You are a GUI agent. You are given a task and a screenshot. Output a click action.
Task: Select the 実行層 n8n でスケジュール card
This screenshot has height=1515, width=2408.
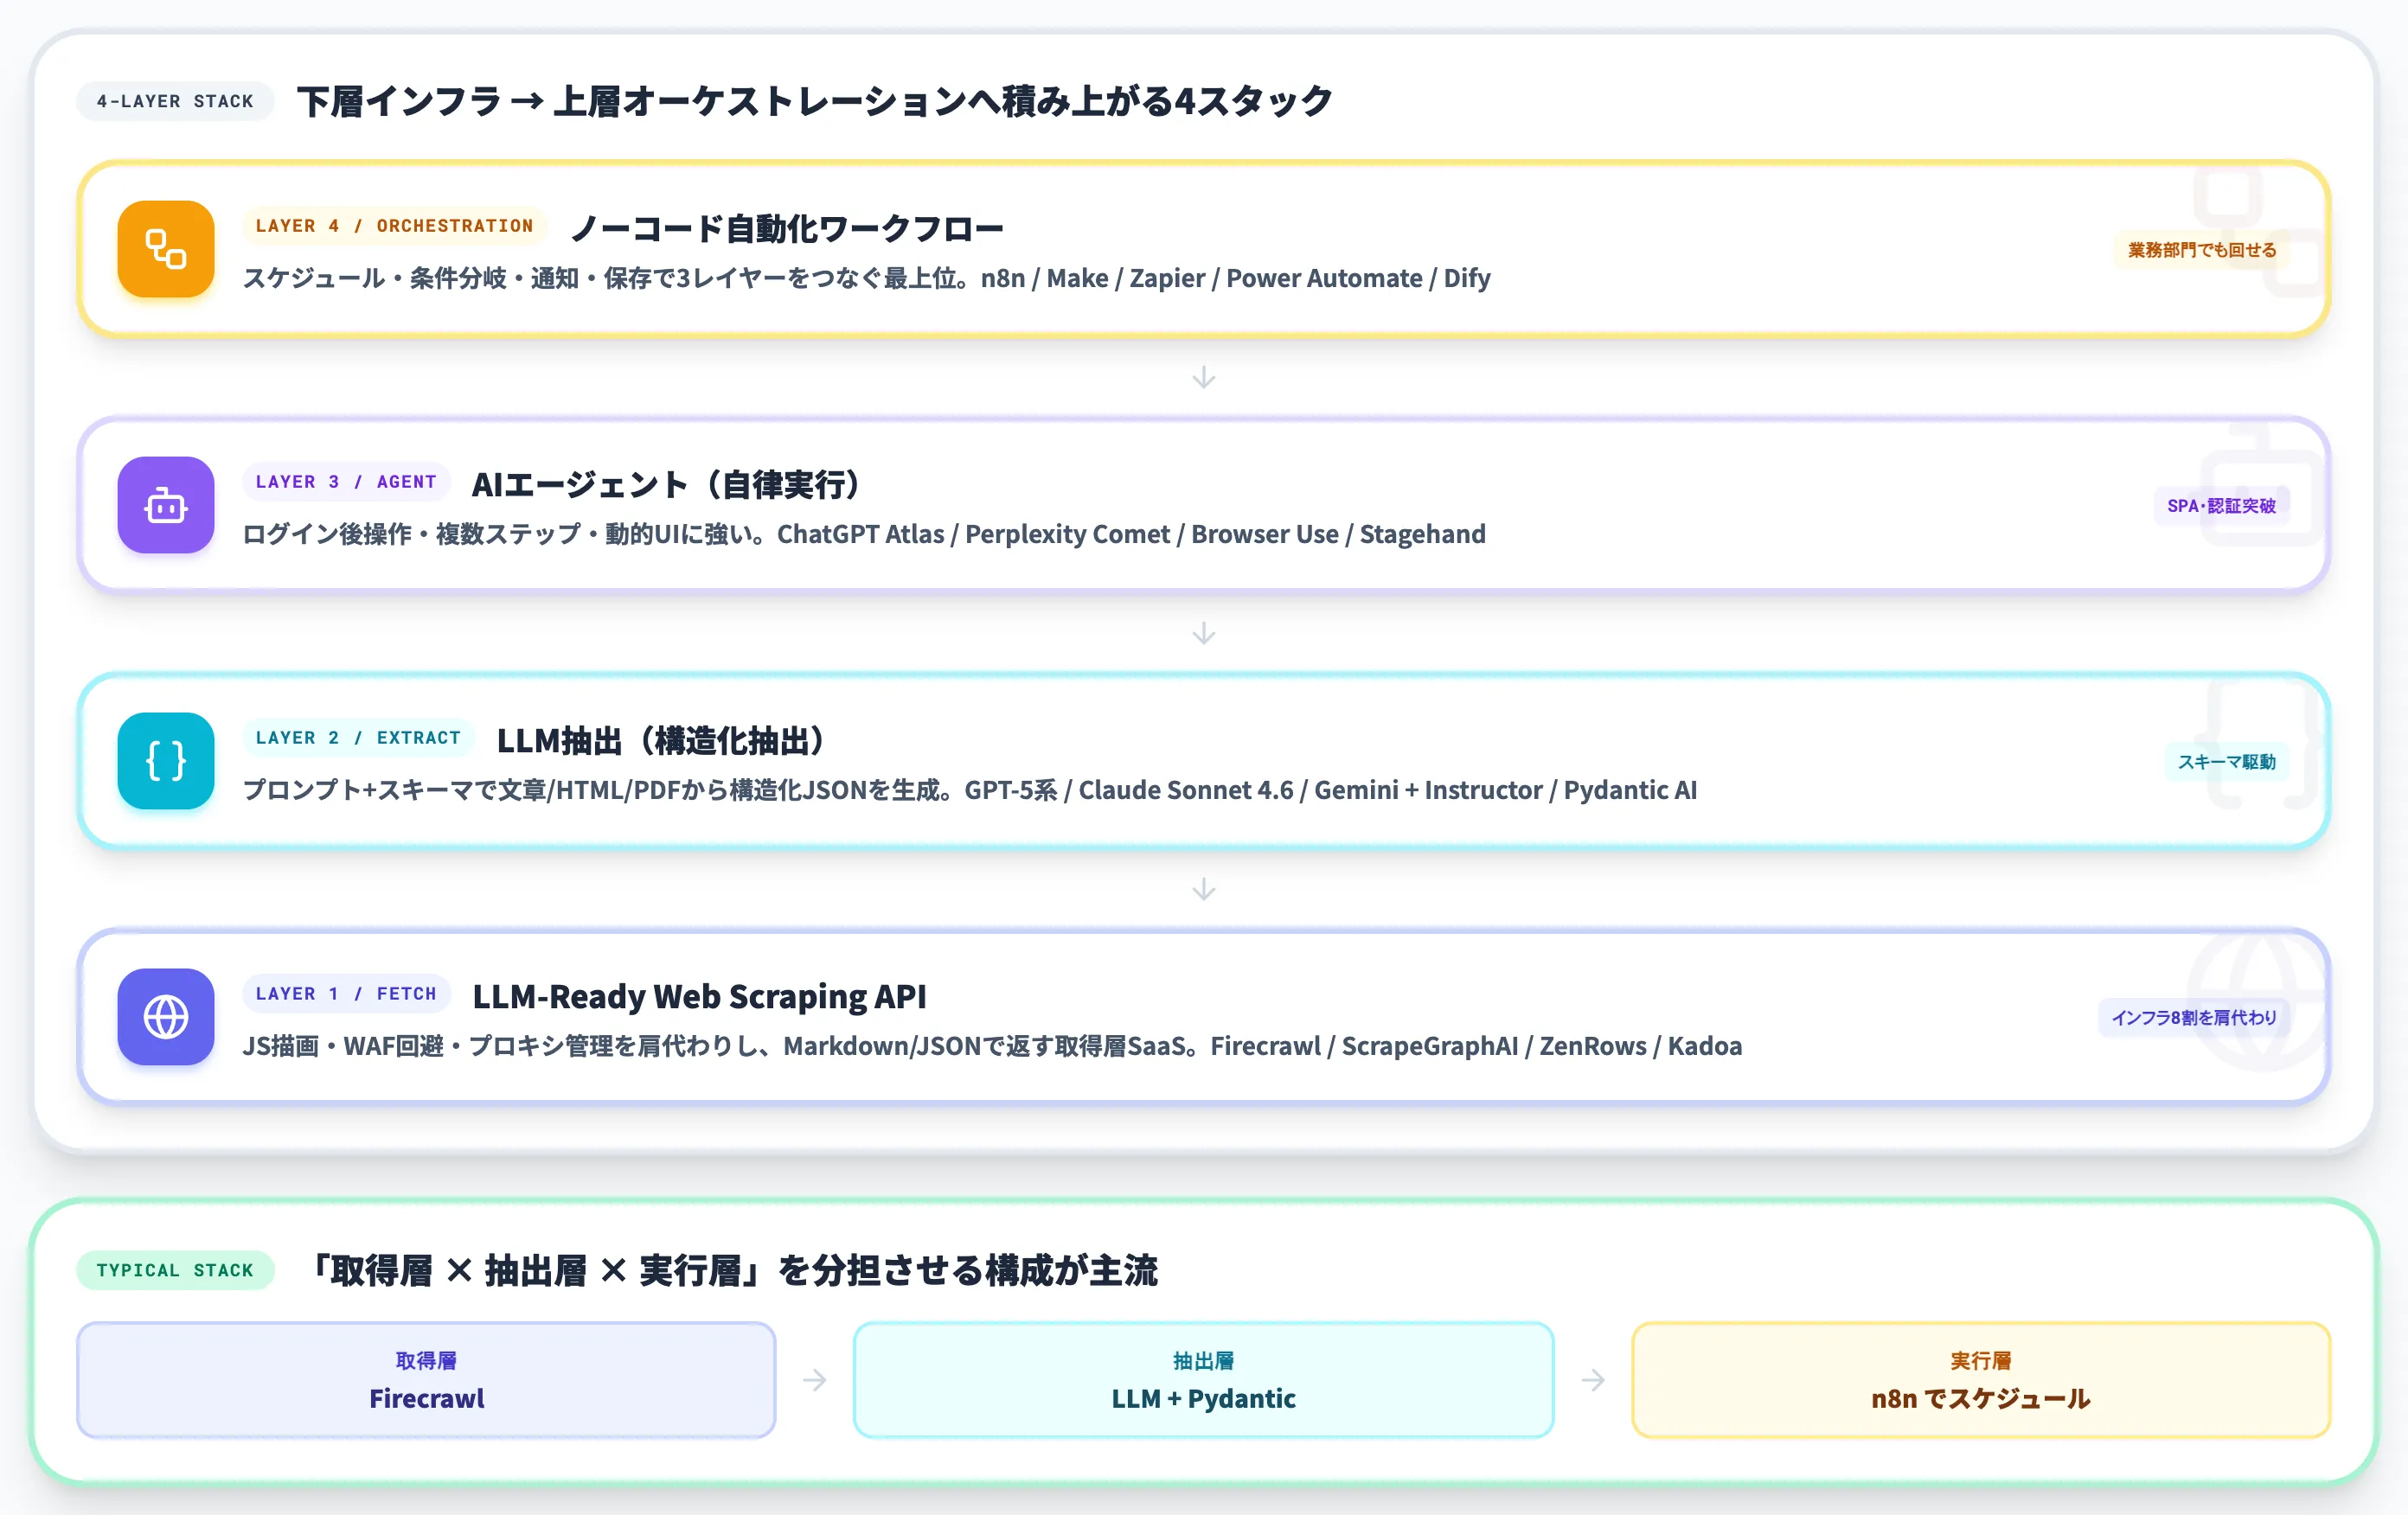coord(1981,1380)
